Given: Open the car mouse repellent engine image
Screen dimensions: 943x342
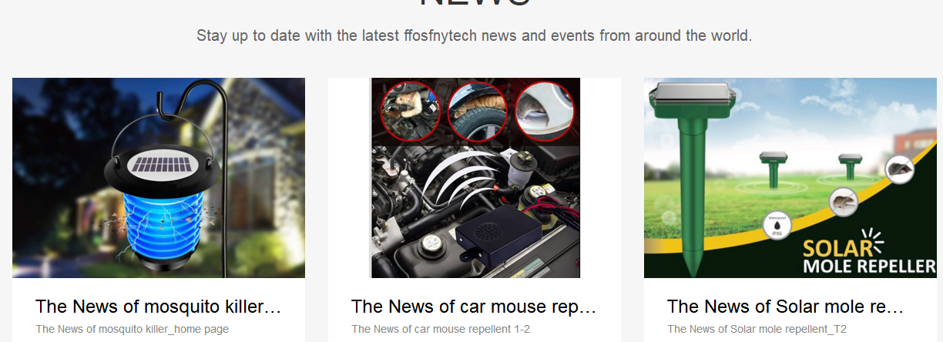Looking at the screenshot, I should 475,178.
